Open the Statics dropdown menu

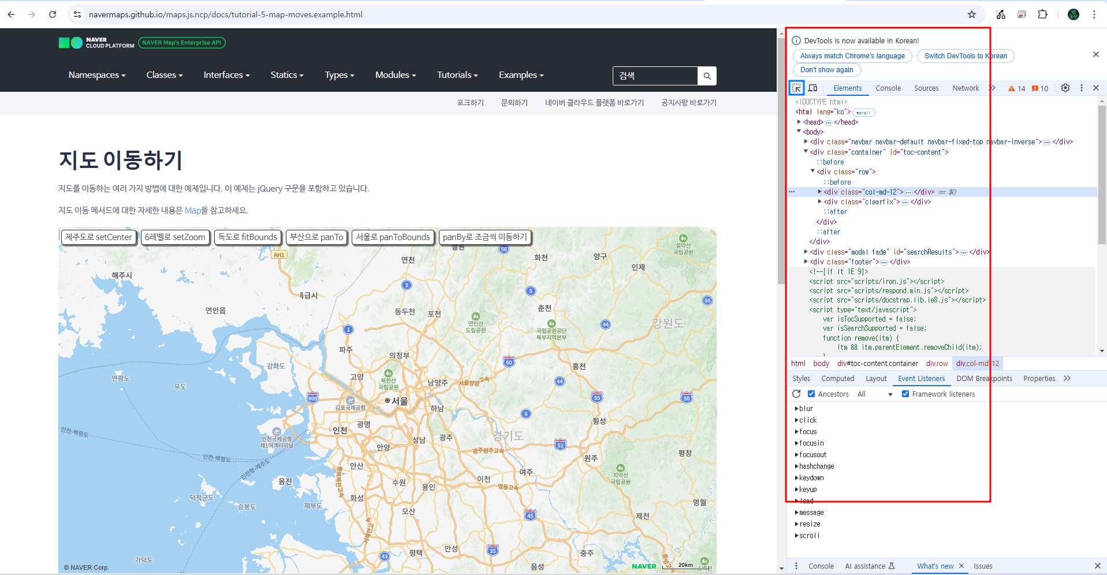click(287, 75)
